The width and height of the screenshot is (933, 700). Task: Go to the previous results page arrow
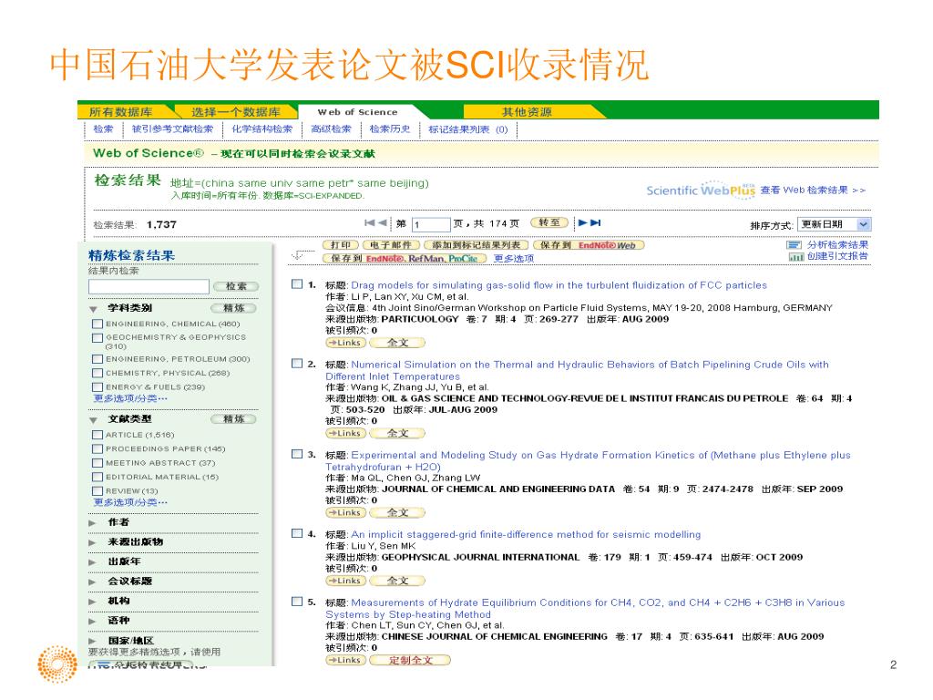pyautogui.click(x=382, y=222)
